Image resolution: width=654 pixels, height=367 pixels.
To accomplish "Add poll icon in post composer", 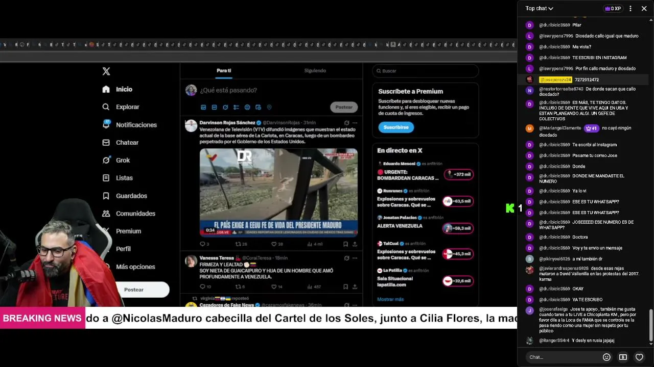I will tap(236, 108).
